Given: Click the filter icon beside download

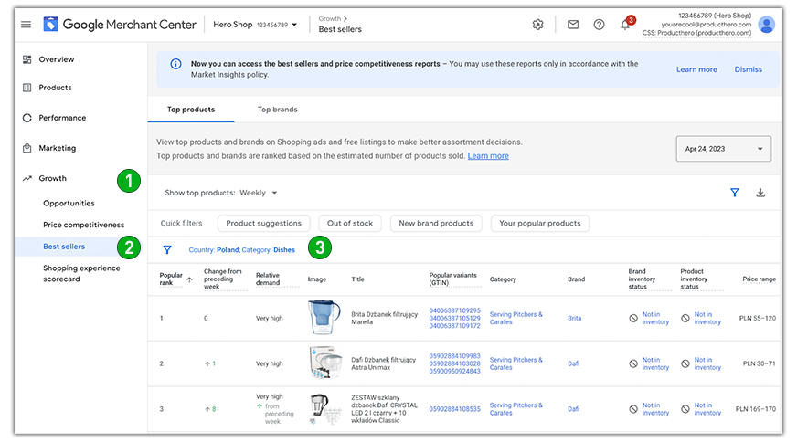Looking at the screenshot, I should click(x=735, y=193).
